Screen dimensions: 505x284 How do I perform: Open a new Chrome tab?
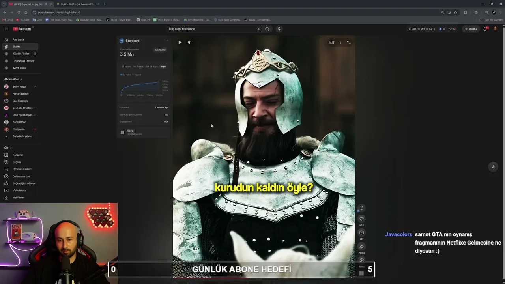105,4
